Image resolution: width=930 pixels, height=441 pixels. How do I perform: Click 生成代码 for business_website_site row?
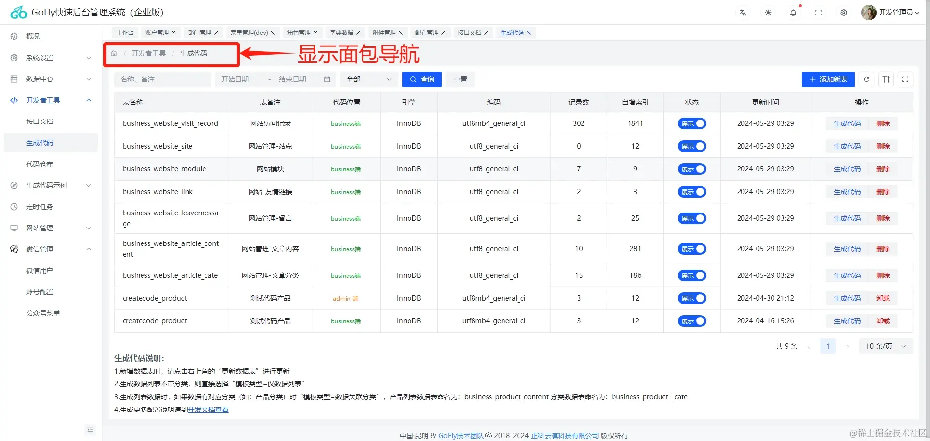[847, 146]
